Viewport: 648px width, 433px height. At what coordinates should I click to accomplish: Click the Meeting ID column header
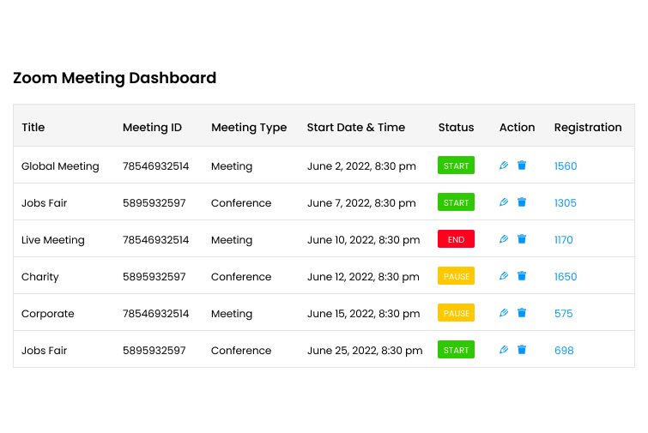click(x=152, y=127)
